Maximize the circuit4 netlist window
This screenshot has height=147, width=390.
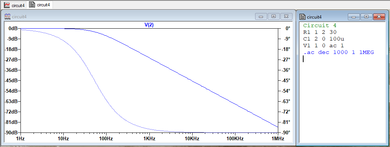click(x=367, y=17)
